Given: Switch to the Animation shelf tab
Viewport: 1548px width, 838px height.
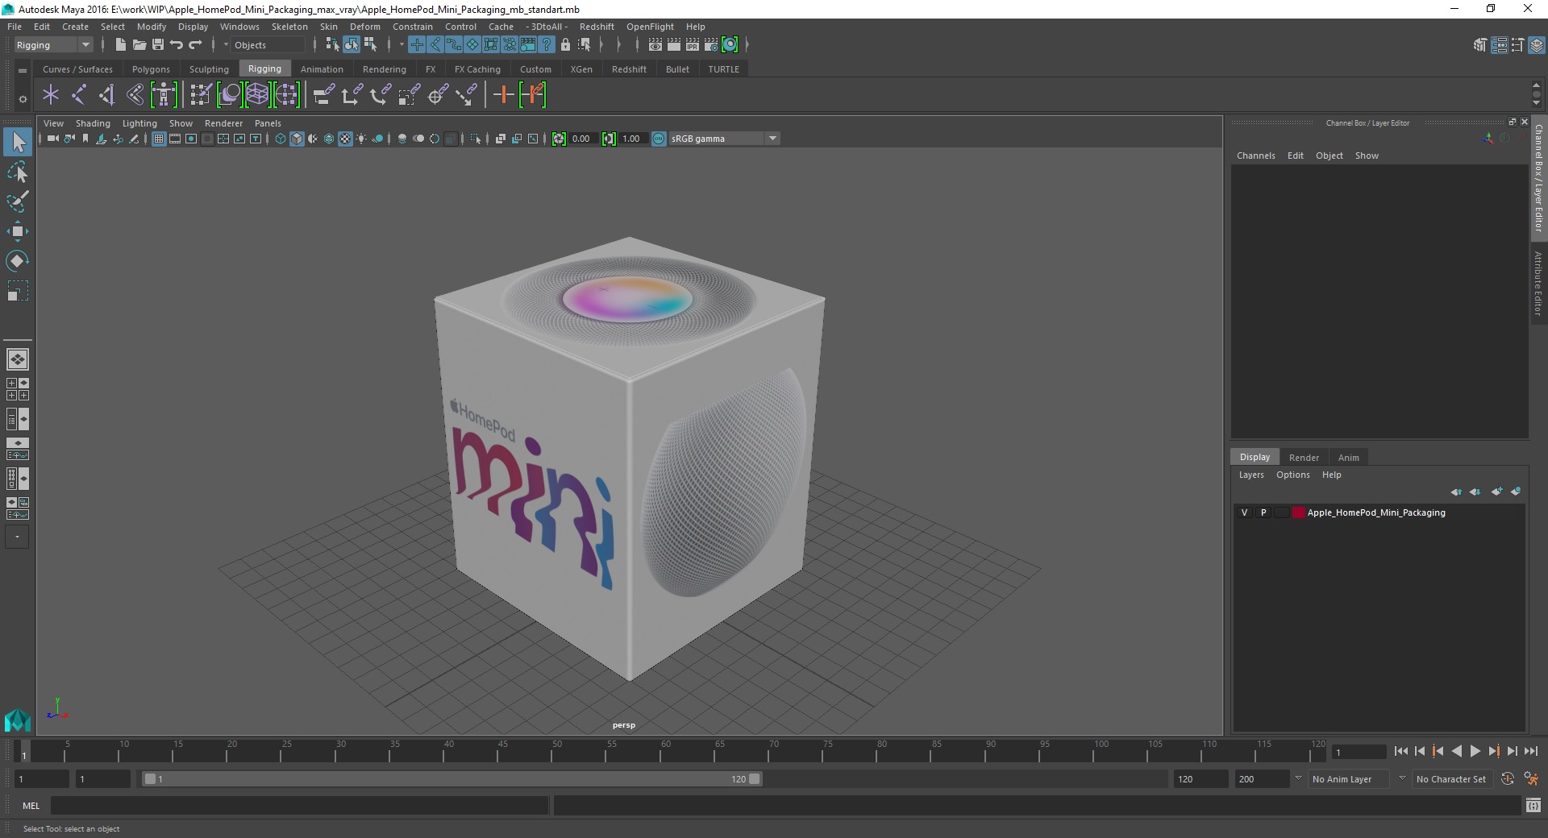Looking at the screenshot, I should 322,69.
